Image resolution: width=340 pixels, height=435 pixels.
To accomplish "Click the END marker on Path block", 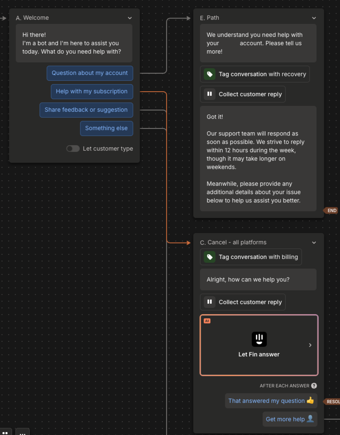I will click(330, 210).
